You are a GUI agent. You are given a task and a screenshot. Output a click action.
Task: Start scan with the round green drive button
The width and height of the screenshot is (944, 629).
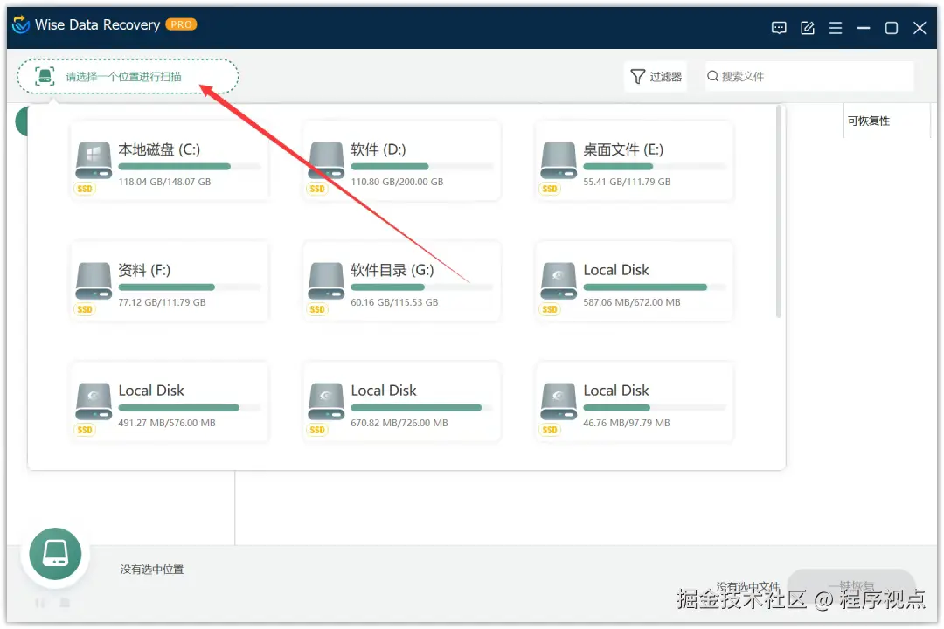55,554
